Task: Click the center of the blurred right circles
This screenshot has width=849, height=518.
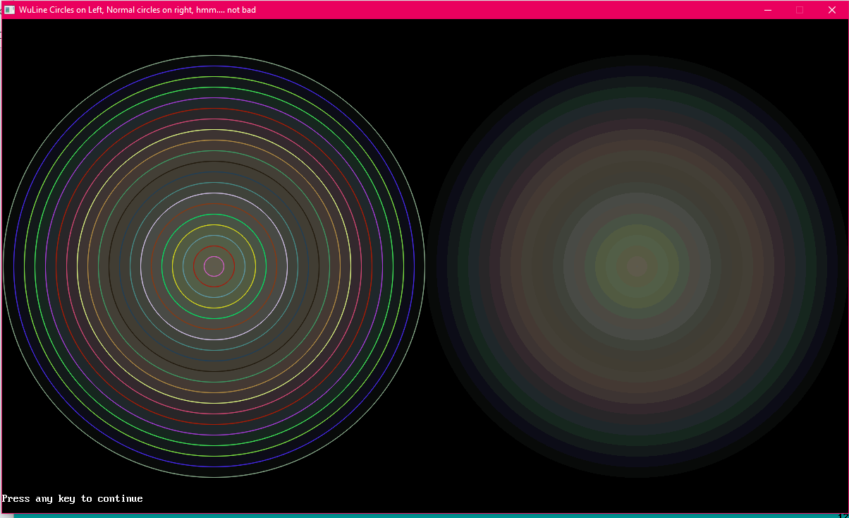Action: point(637,266)
